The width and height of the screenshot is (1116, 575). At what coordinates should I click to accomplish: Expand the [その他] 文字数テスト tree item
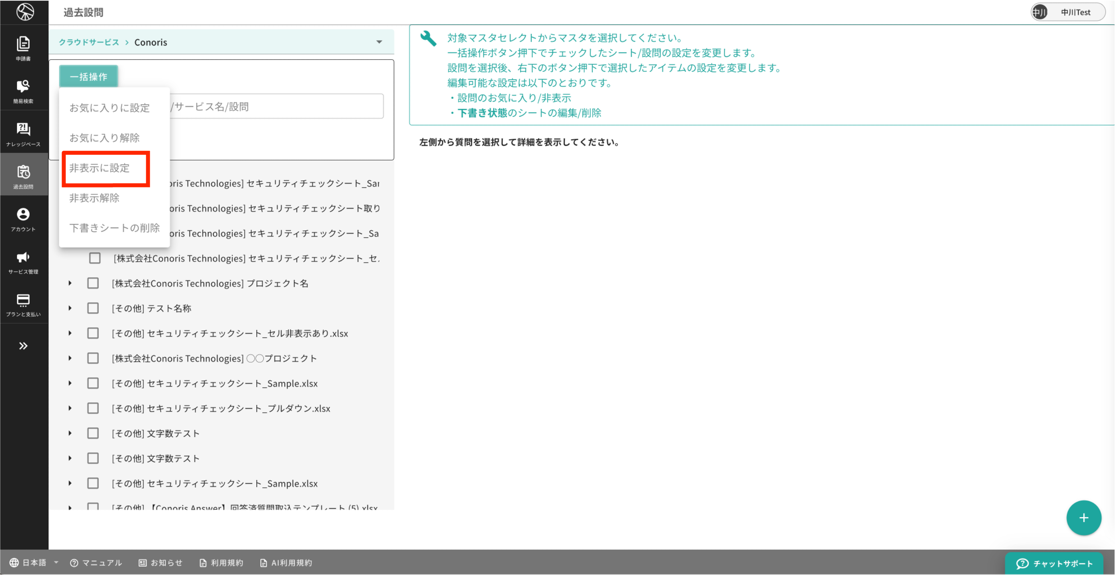(70, 433)
